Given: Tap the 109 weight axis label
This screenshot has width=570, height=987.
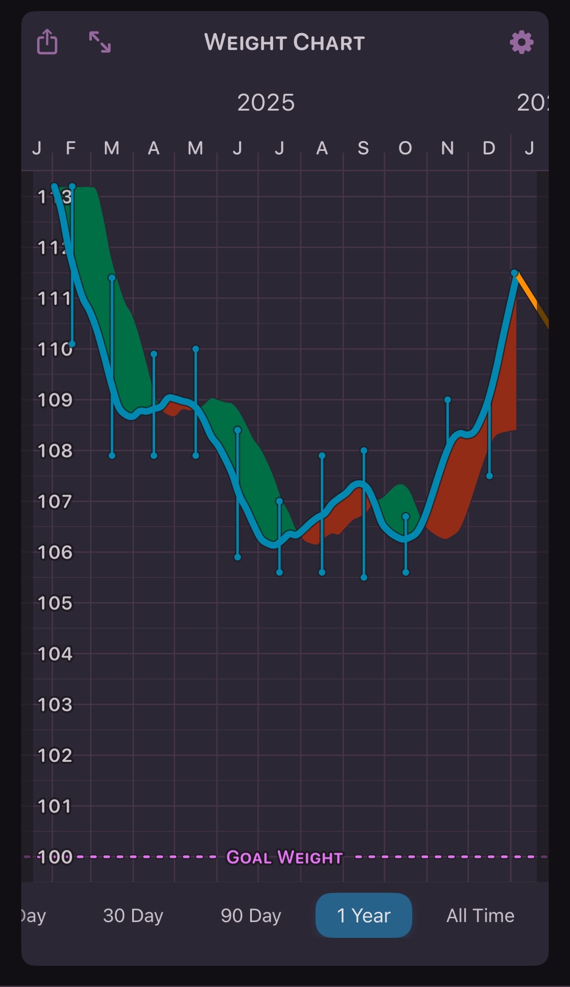Looking at the screenshot, I should [55, 400].
